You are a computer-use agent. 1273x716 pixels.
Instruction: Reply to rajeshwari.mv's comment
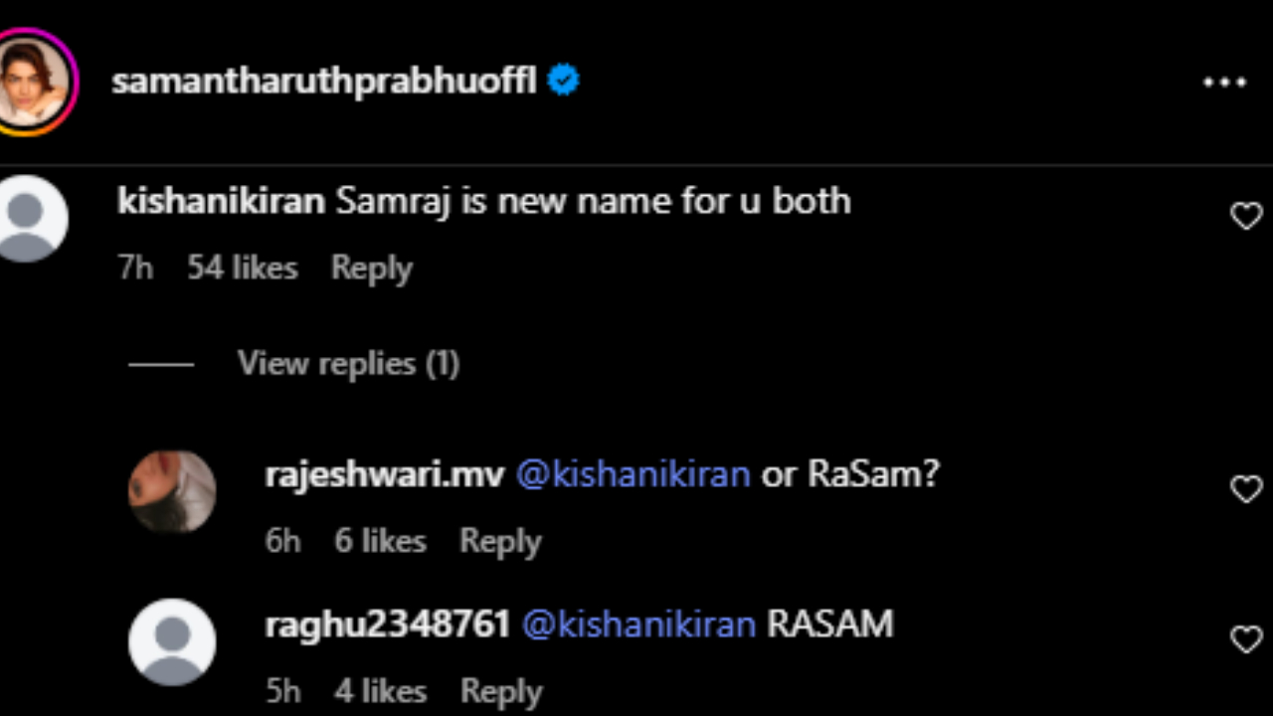pyautogui.click(x=499, y=541)
